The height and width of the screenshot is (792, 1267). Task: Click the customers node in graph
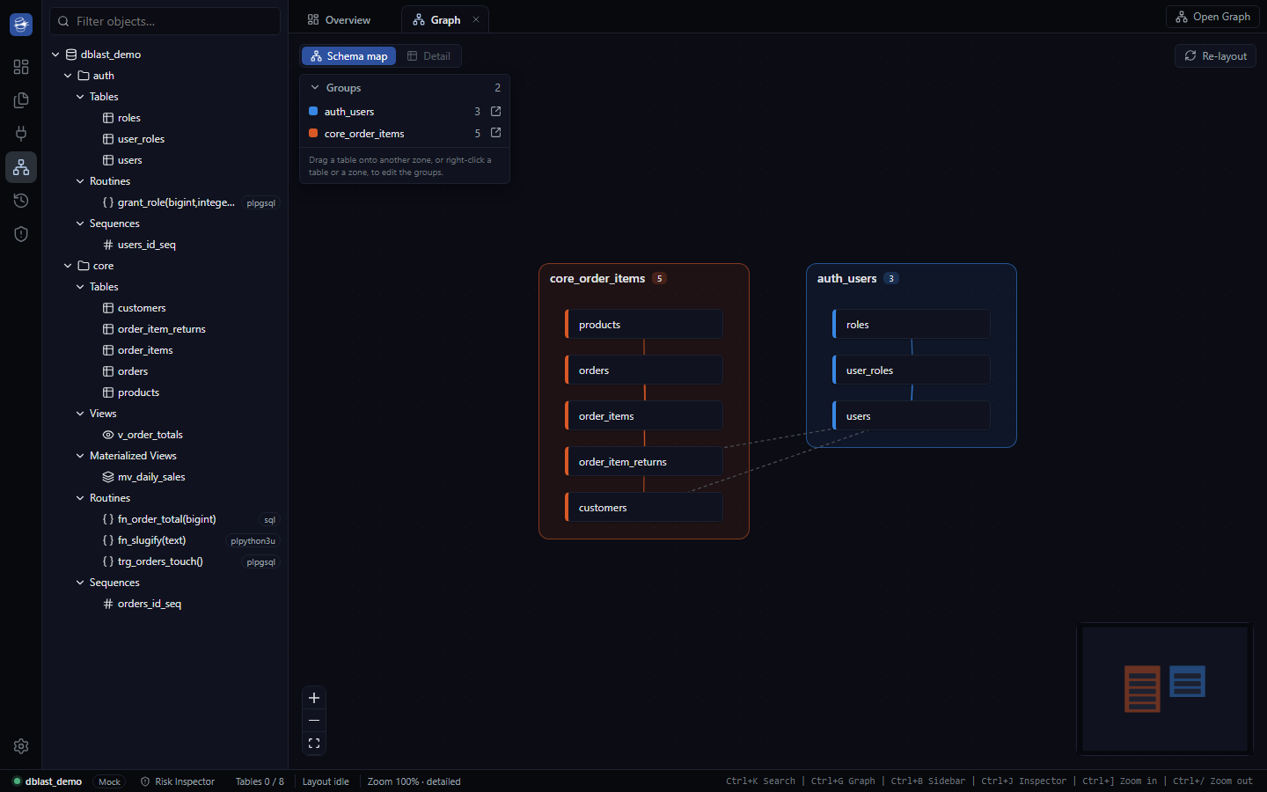[644, 508]
